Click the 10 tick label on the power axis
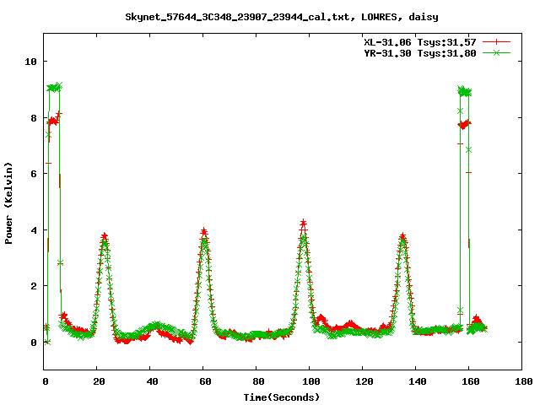The width and height of the screenshot is (540, 405). point(30,62)
